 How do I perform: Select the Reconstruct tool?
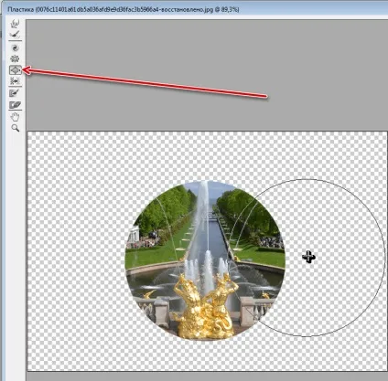point(15,35)
